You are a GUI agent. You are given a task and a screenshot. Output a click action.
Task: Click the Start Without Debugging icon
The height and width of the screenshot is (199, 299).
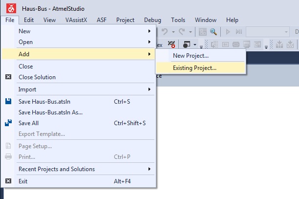(x=239, y=32)
